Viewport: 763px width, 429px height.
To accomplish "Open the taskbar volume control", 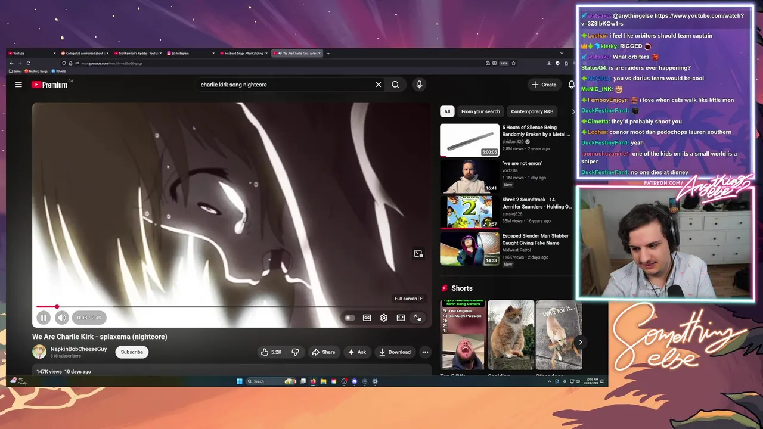I will pyautogui.click(x=578, y=381).
